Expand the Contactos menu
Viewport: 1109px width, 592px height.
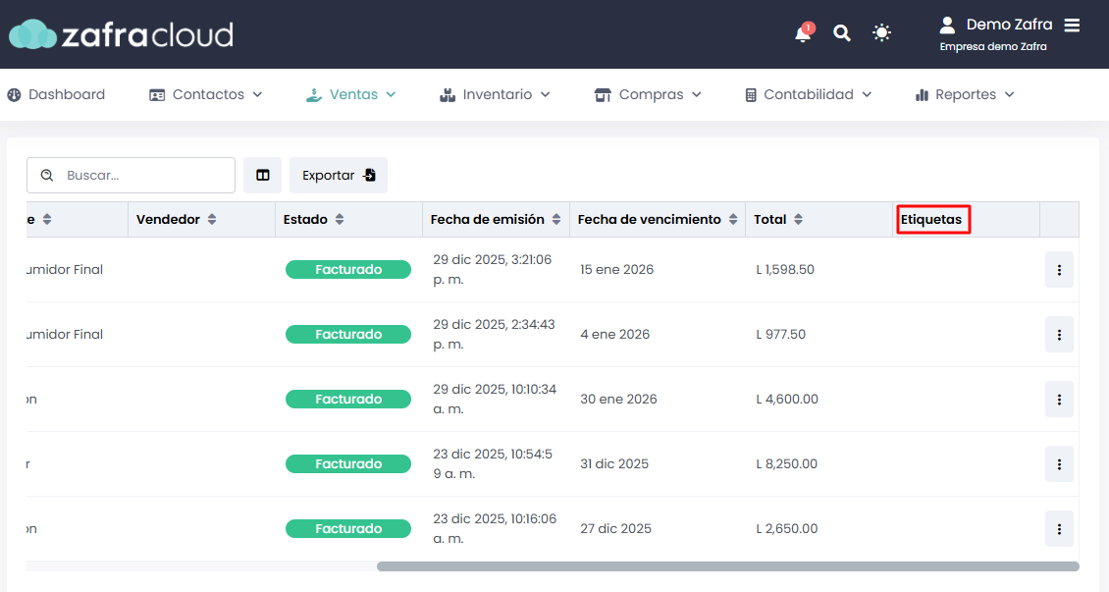click(206, 95)
